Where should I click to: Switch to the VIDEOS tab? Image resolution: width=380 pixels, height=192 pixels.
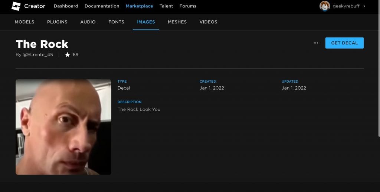click(x=209, y=22)
